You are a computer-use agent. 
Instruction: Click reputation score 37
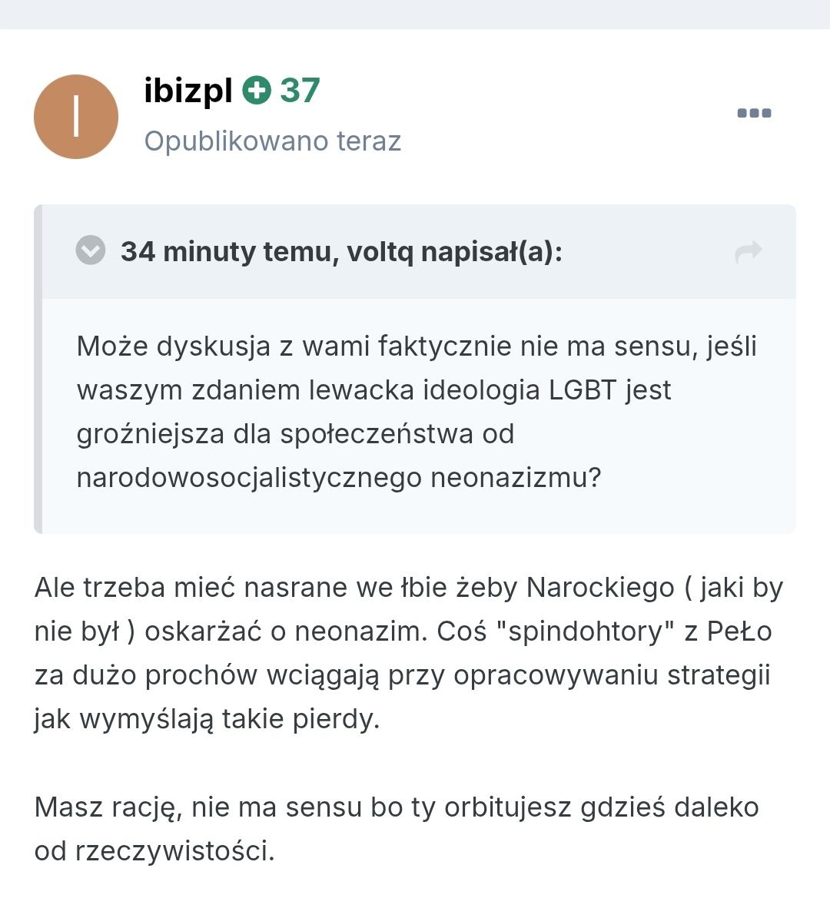(300, 91)
